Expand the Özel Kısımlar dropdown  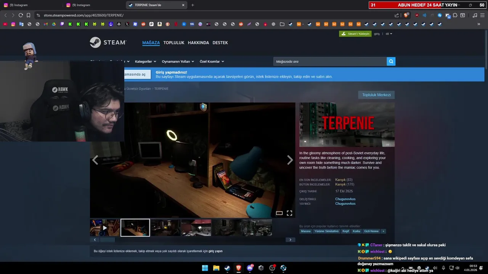tap(212, 61)
